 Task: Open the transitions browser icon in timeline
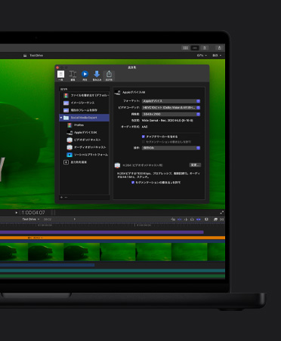[x=221, y=220]
